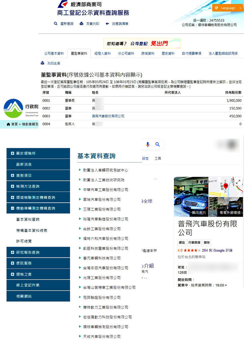Screen dimensions: 244x343
Task: Click 光陽工業股份有限公司 link
Action: [102, 277]
